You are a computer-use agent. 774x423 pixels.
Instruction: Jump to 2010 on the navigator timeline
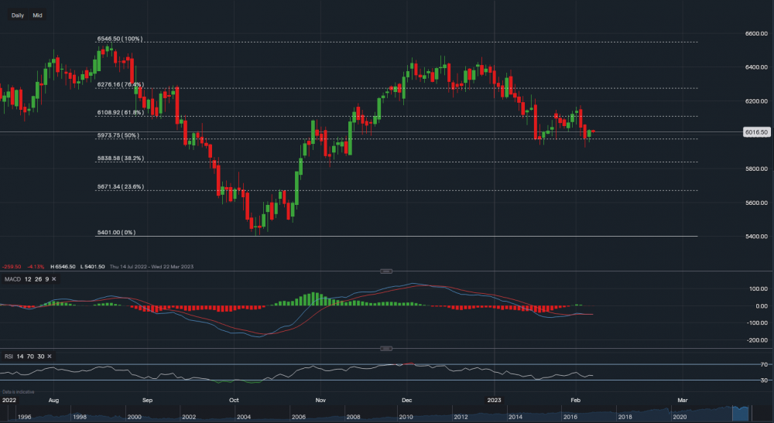coord(405,417)
